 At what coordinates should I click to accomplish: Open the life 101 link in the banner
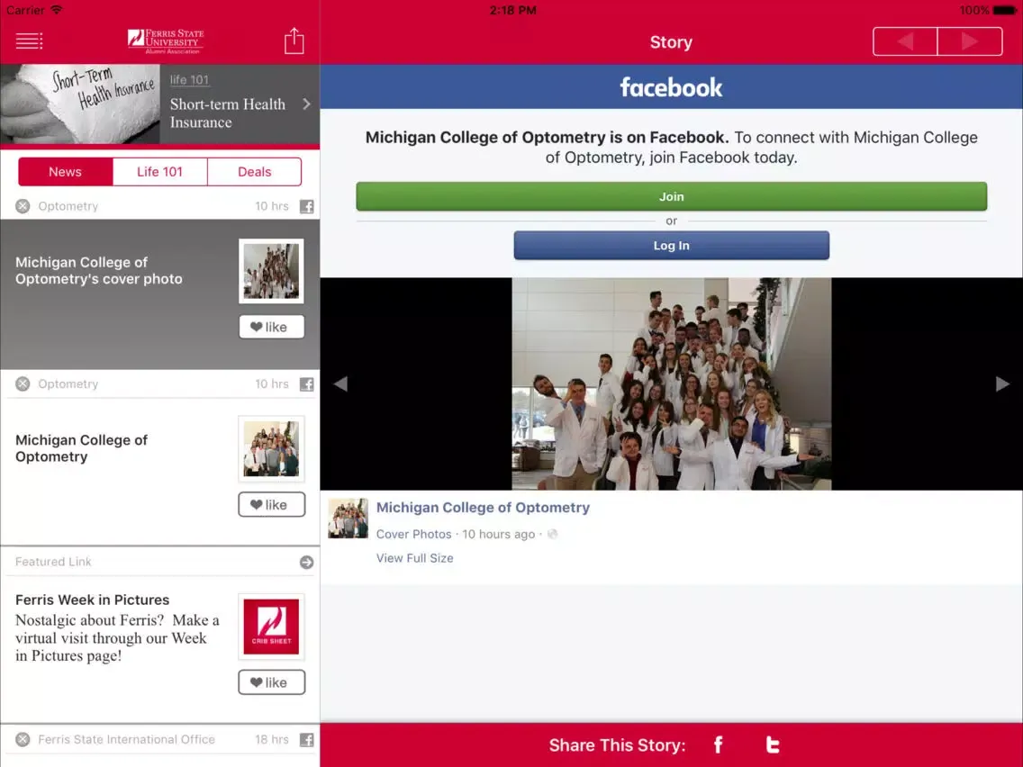pyautogui.click(x=189, y=79)
